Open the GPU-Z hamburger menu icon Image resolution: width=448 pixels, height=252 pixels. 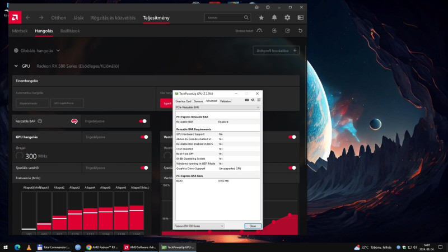(x=259, y=100)
